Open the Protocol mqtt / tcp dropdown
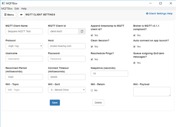Screen dimensions: 176x127 pos(24,46)
